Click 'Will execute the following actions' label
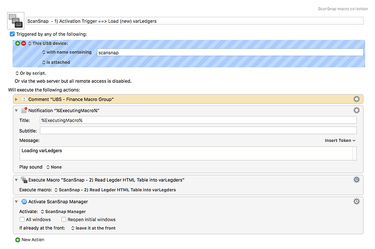The image size is (375, 249). (44, 90)
